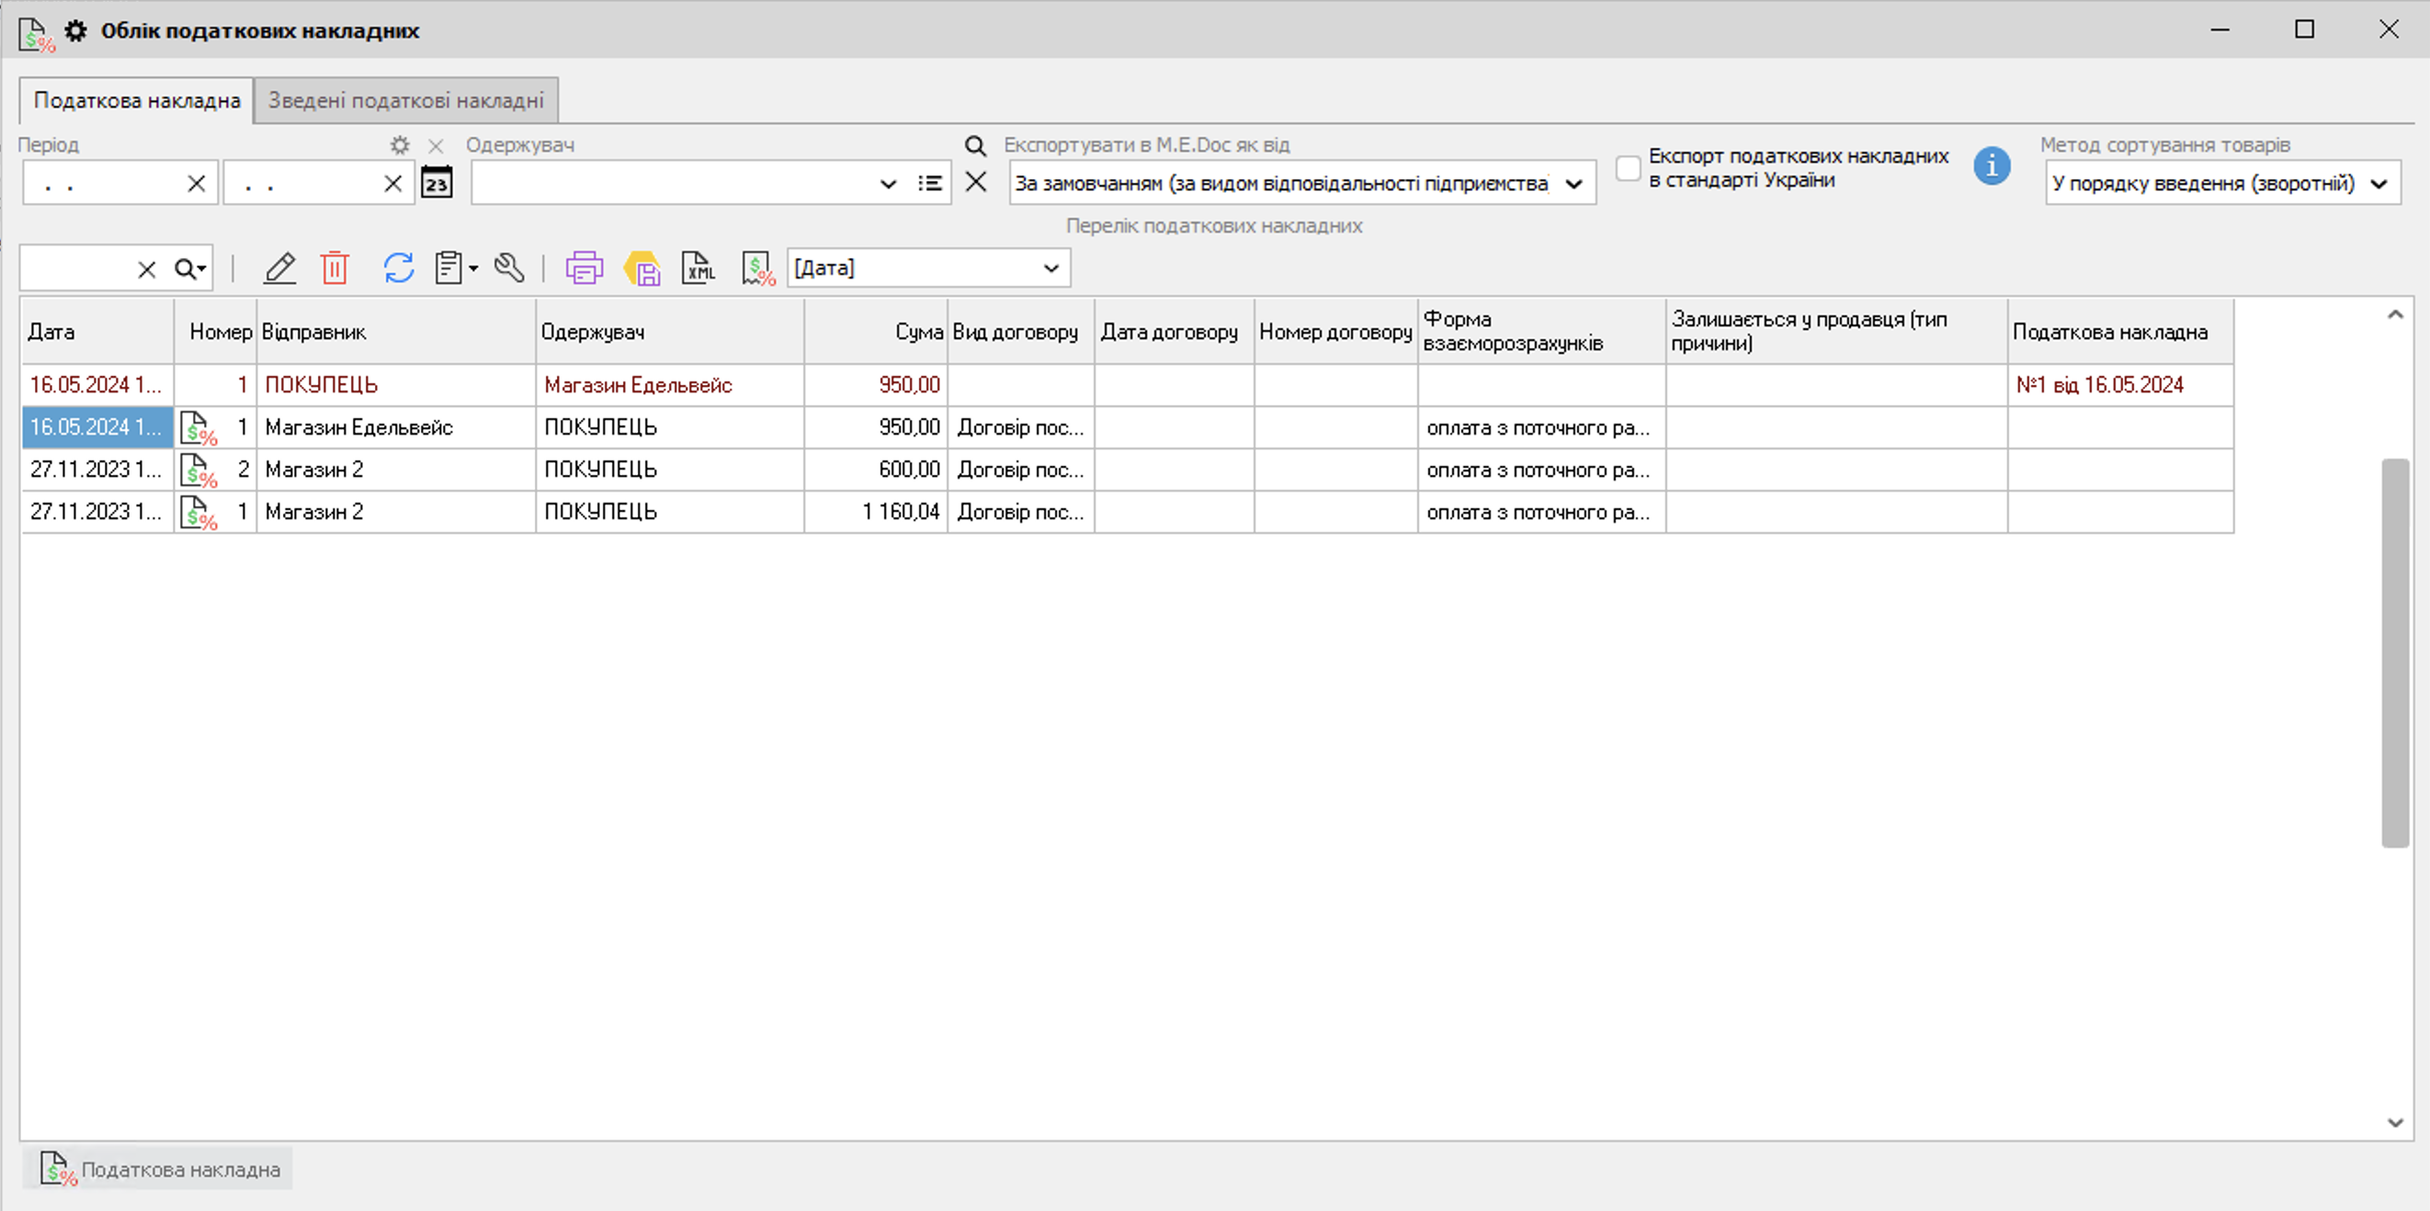The width and height of the screenshot is (2430, 1211).
Task: Select the Податкова накладна tab
Action: click(x=137, y=101)
